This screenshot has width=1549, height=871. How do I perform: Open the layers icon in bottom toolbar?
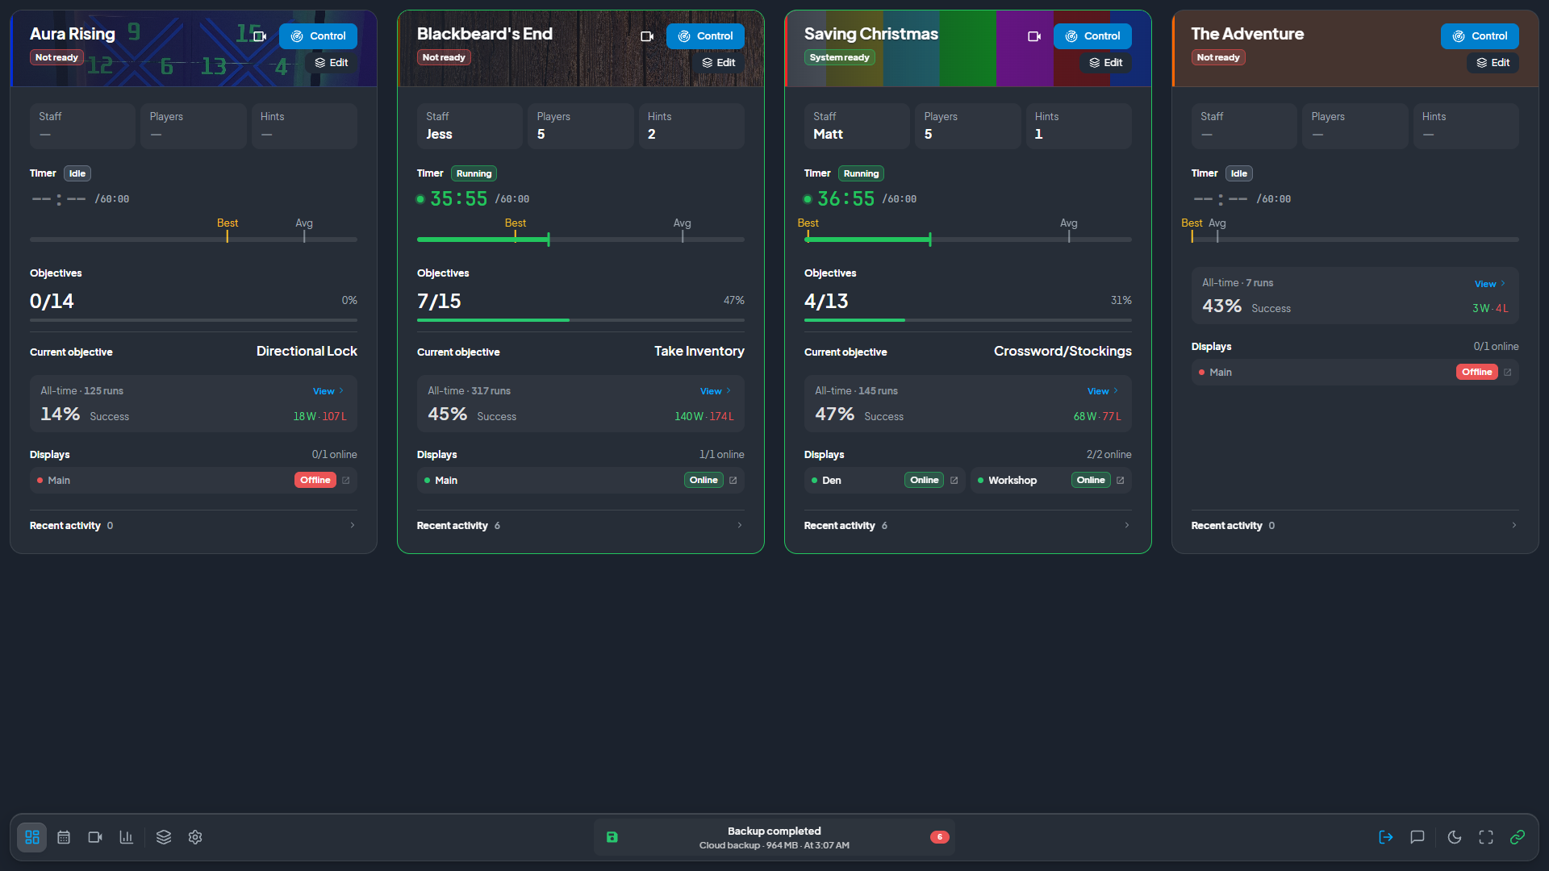(x=164, y=837)
